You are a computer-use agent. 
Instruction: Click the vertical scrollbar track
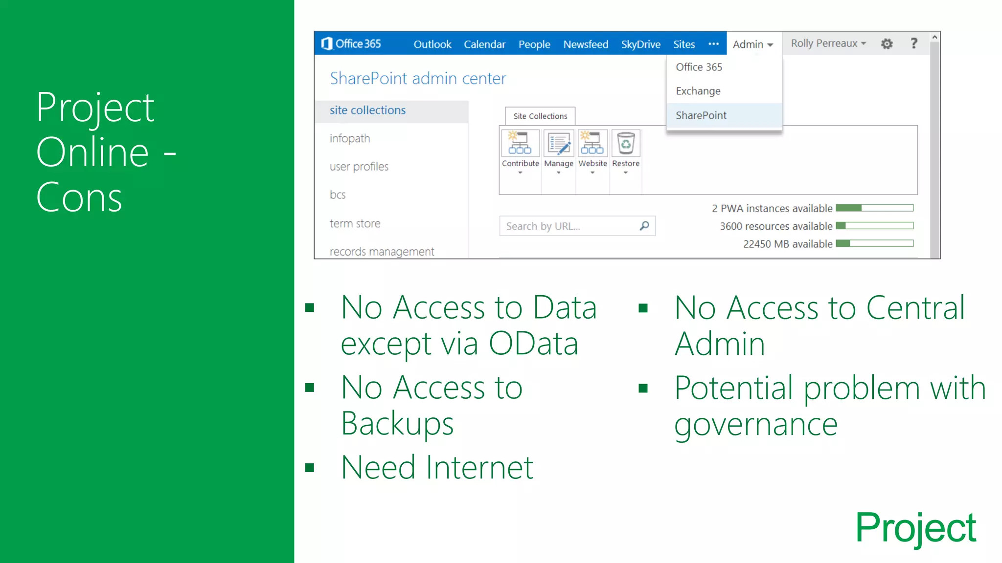click(934, 151)
